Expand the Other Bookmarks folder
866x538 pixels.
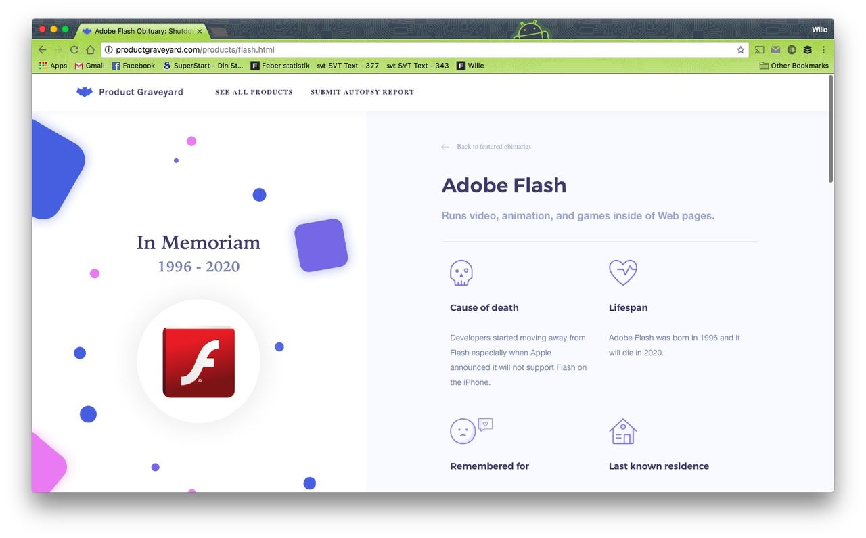tap(794, 66)
